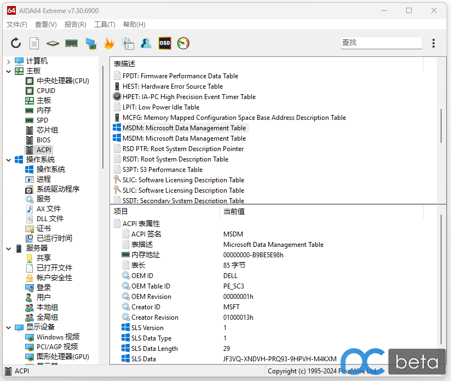Select BIOS in the tree
The width and height of the screenshot is (451, 381).
pos(38,140)
